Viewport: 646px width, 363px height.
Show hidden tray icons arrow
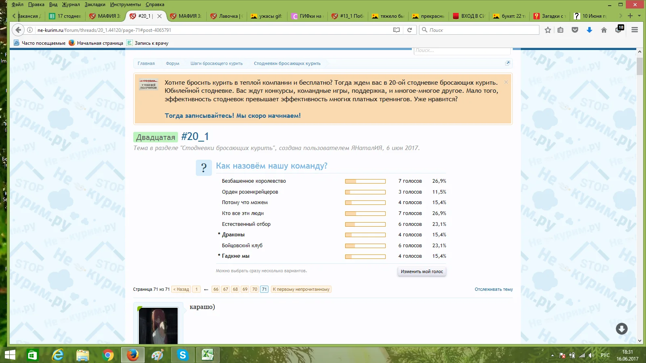tap(552, 355)
